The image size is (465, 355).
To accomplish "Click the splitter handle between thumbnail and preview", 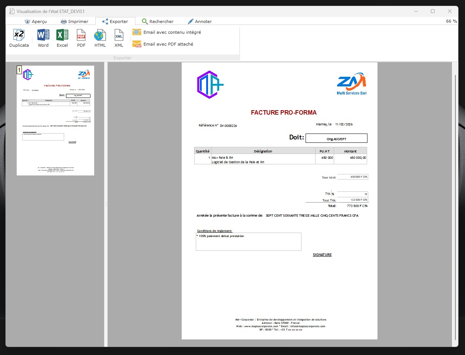I will pyautogui.click(x=106, y=204).
